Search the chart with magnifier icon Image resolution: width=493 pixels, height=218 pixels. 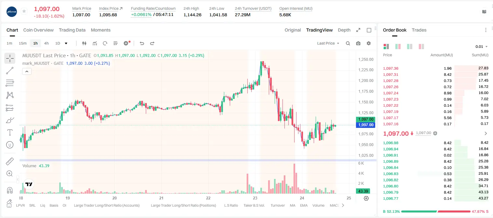click(x=348, y=43)
